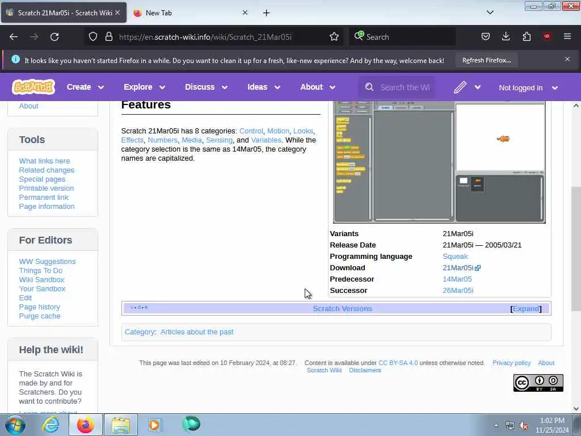Open the Motion category link
This screenshot has height=436, width=581.
point(278,131)
